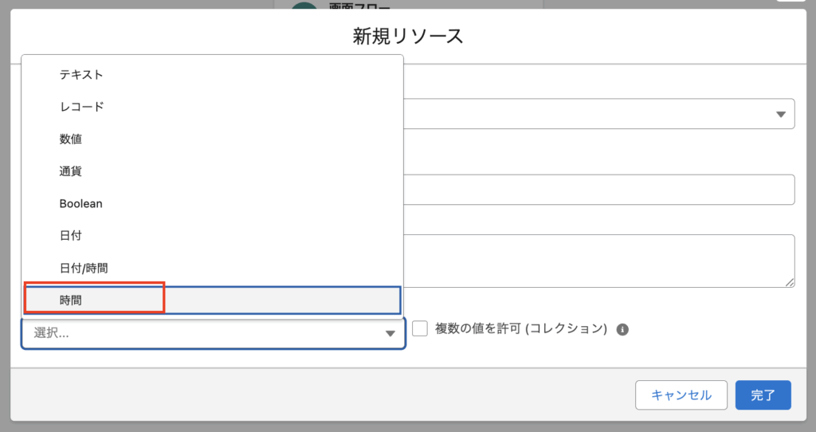Click the resource type dropdown arrow icon

click(781, 115)
